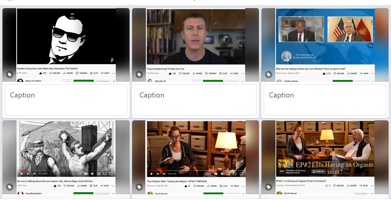This screenshot has width=391, height=200.
Task: Open three-dot menu under Ruin Our Fun video
Action: 242,73
